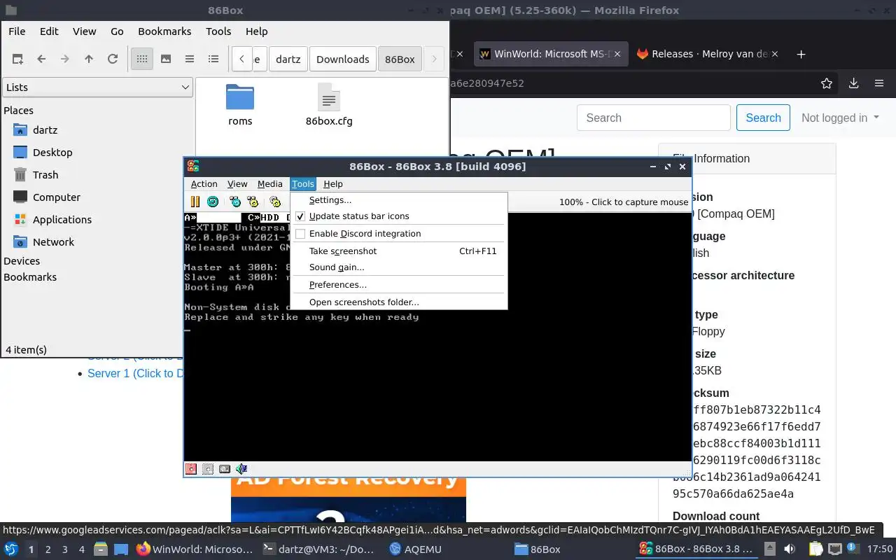Enable Discord integration checkbox

point(300,234)
